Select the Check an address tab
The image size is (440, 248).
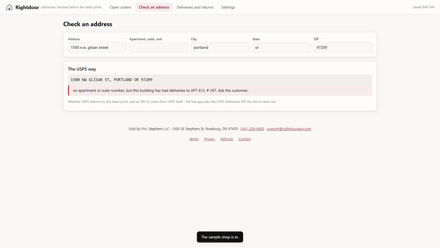(x=154, y=7)
